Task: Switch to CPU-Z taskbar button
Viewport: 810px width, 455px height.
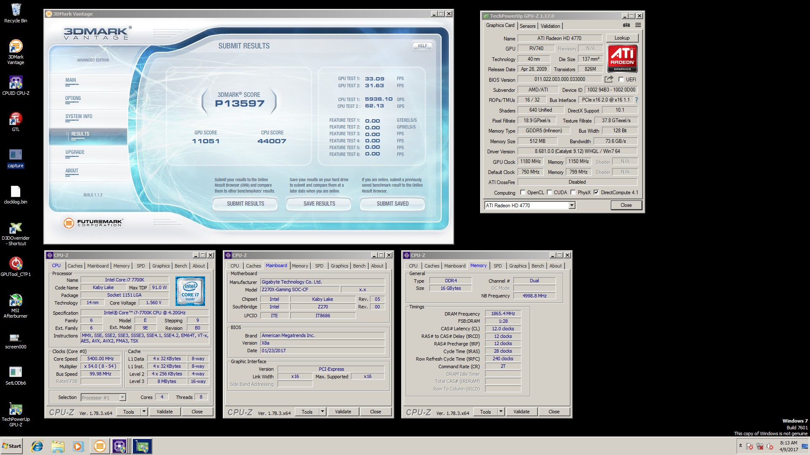Action: [120, 446]
